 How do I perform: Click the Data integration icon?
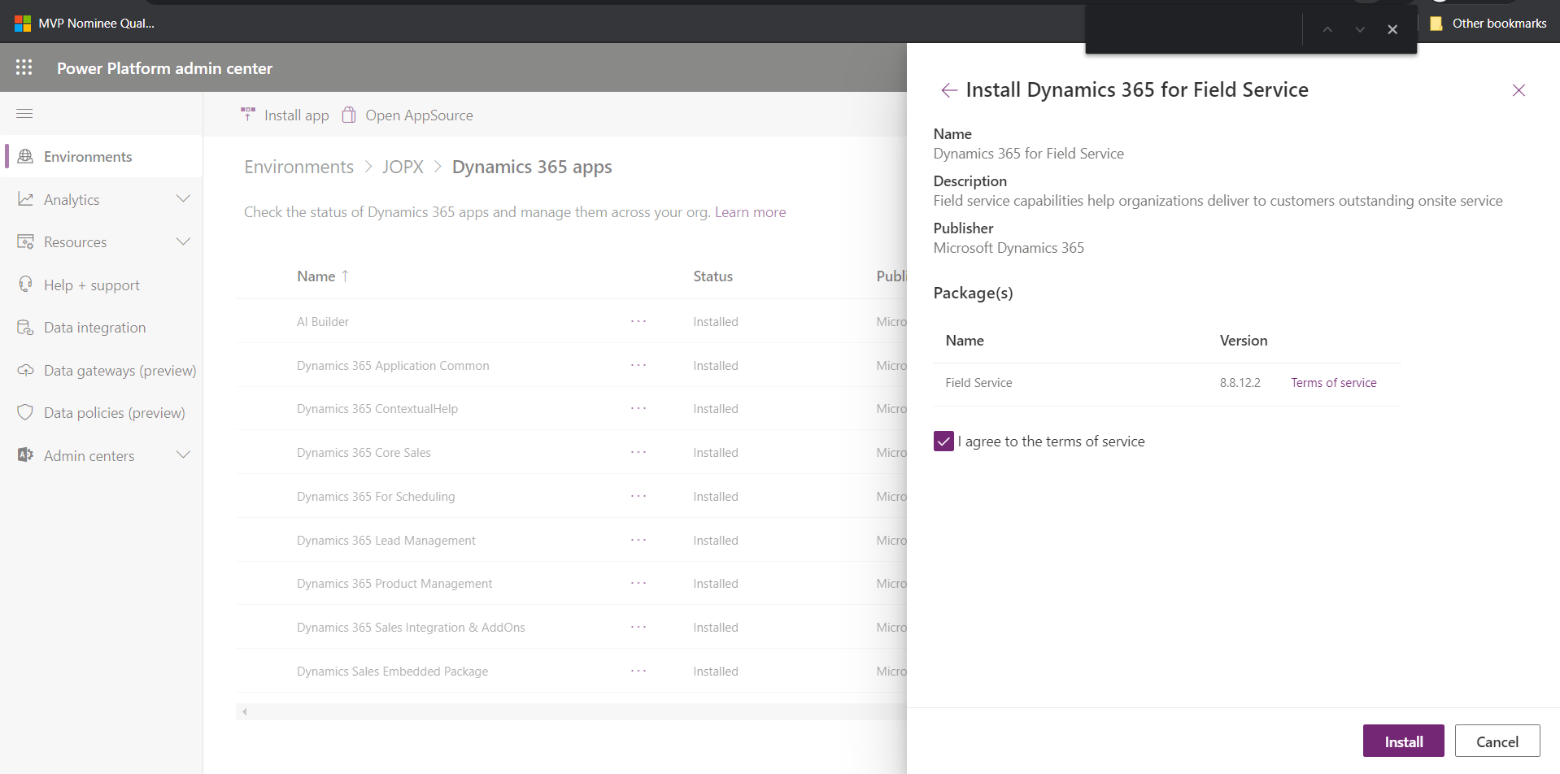[25, 327]
